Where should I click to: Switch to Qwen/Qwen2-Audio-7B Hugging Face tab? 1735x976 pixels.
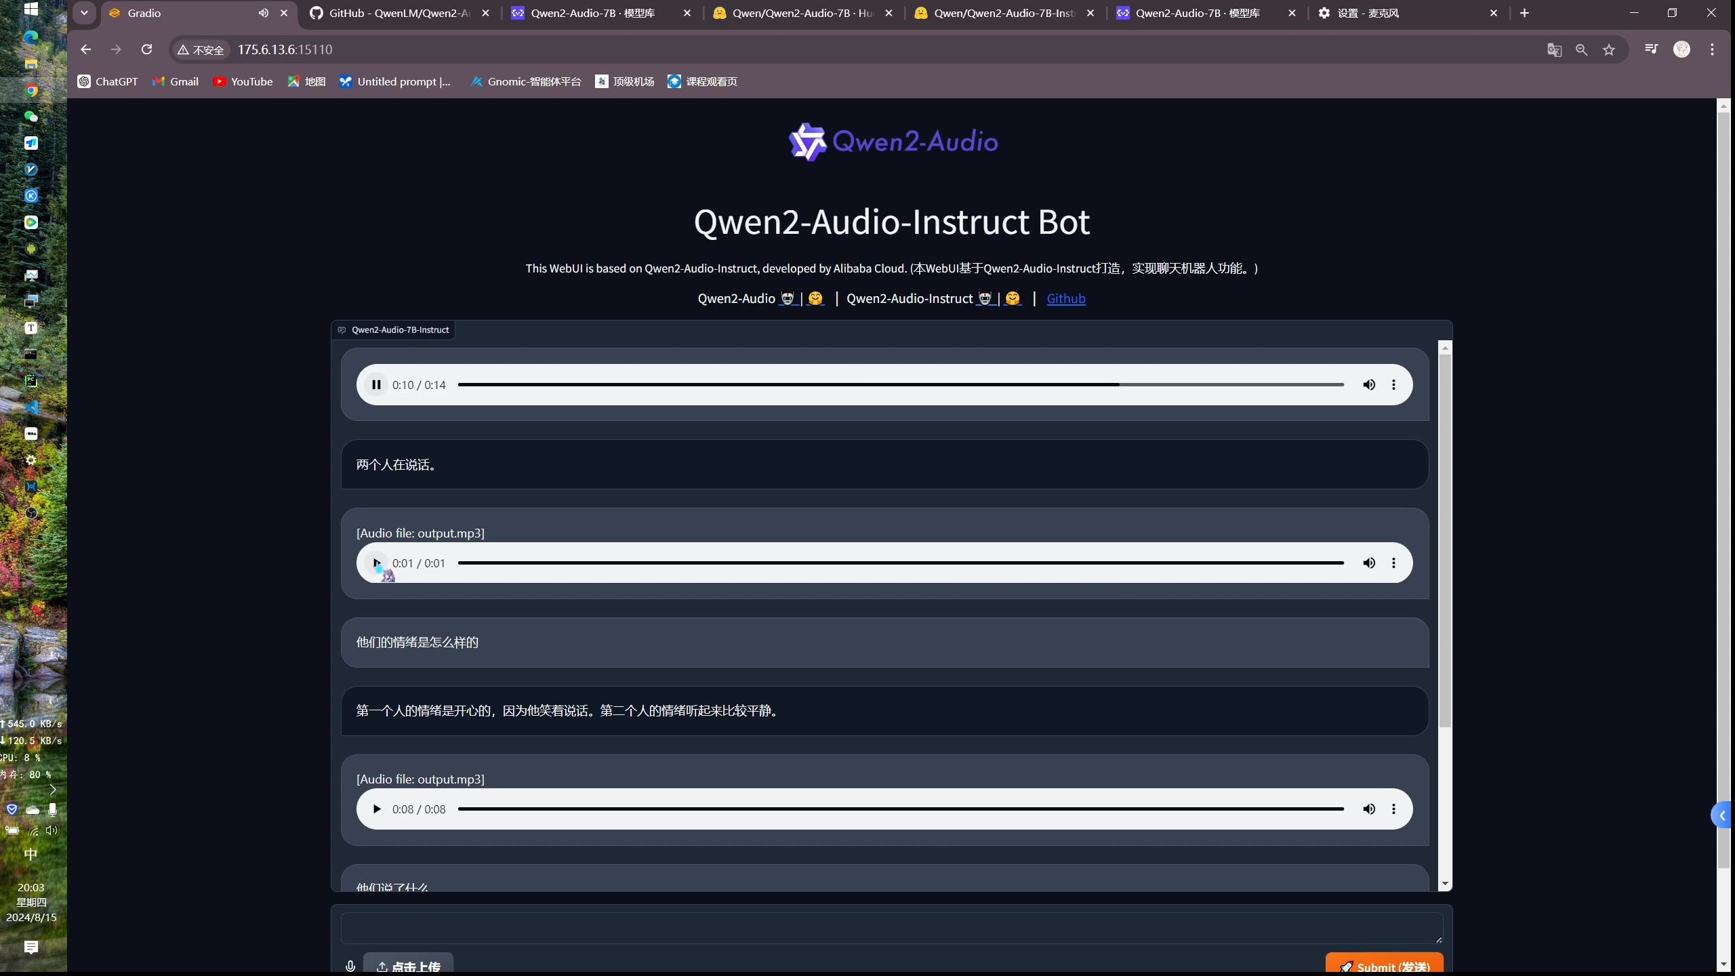(x=803, y=13)
